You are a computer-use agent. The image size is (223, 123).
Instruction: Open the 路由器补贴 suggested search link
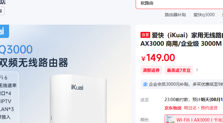tap(175, 15)
